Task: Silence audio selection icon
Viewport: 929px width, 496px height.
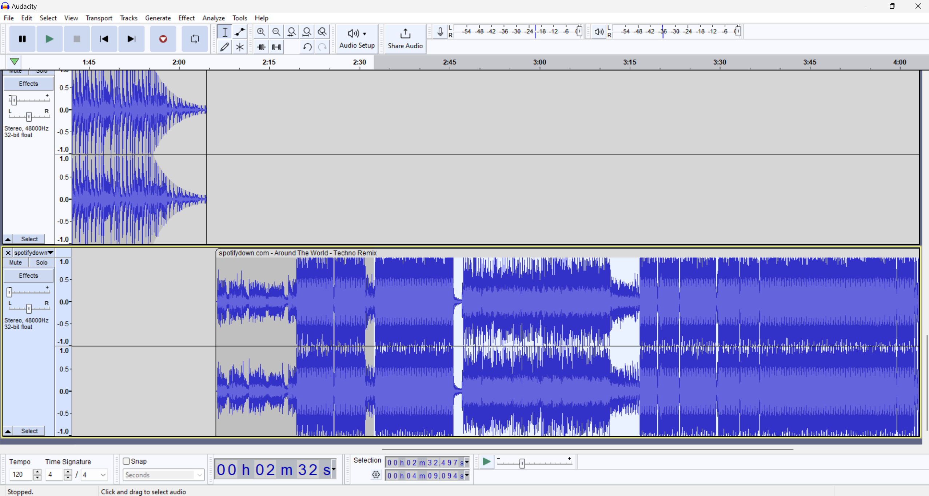Action: 276,47
